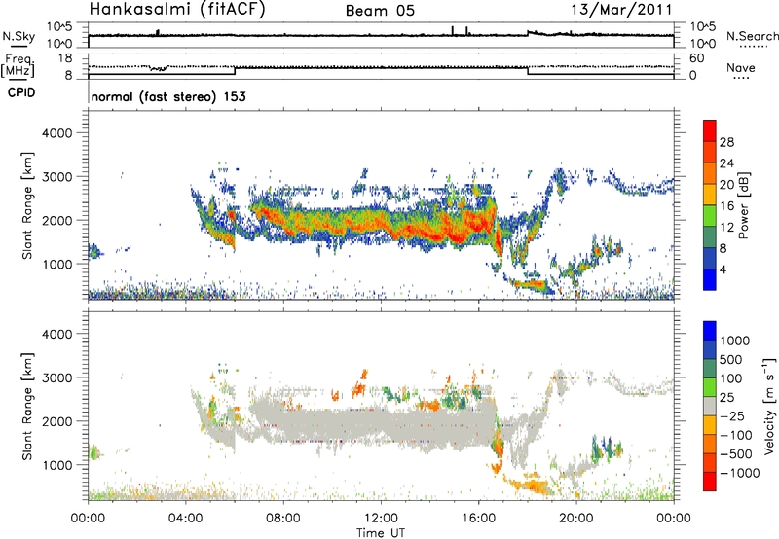Click the small echo patch at 00:00 in power panel
The height and width of the screenshot is (539, 779).
[x=94, y=252]
